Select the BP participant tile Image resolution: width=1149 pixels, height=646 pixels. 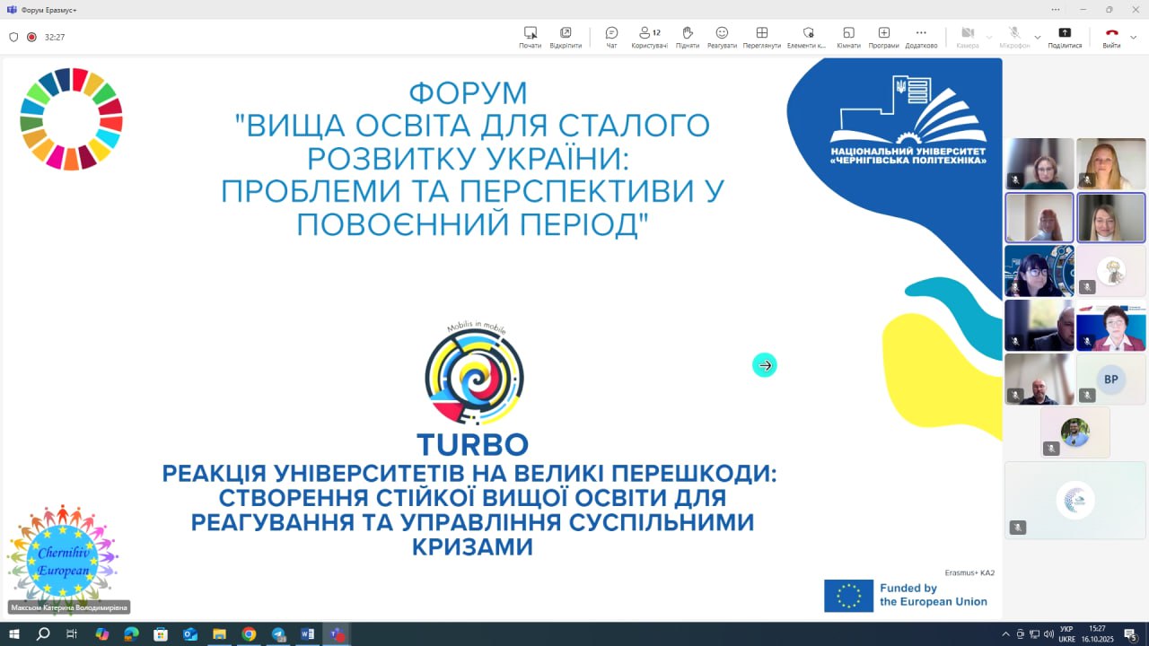coord(1111,379)
